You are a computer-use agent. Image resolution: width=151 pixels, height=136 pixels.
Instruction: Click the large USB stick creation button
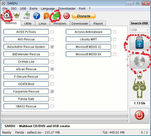(x=139, y=42)
